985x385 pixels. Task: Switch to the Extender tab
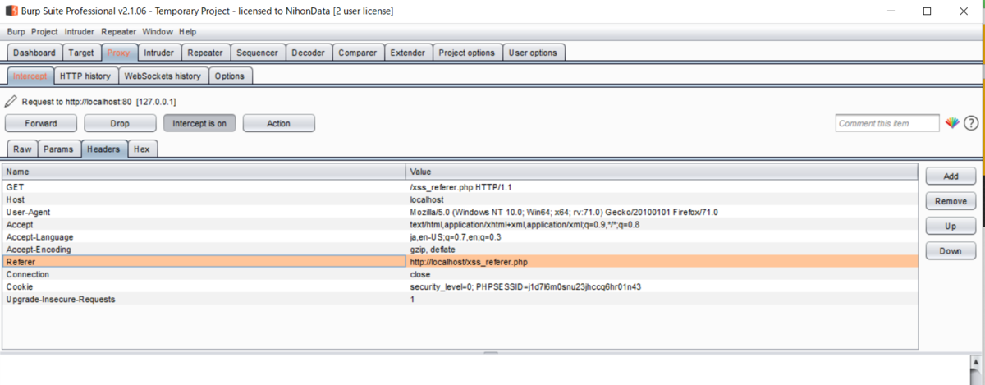point(408,53)
